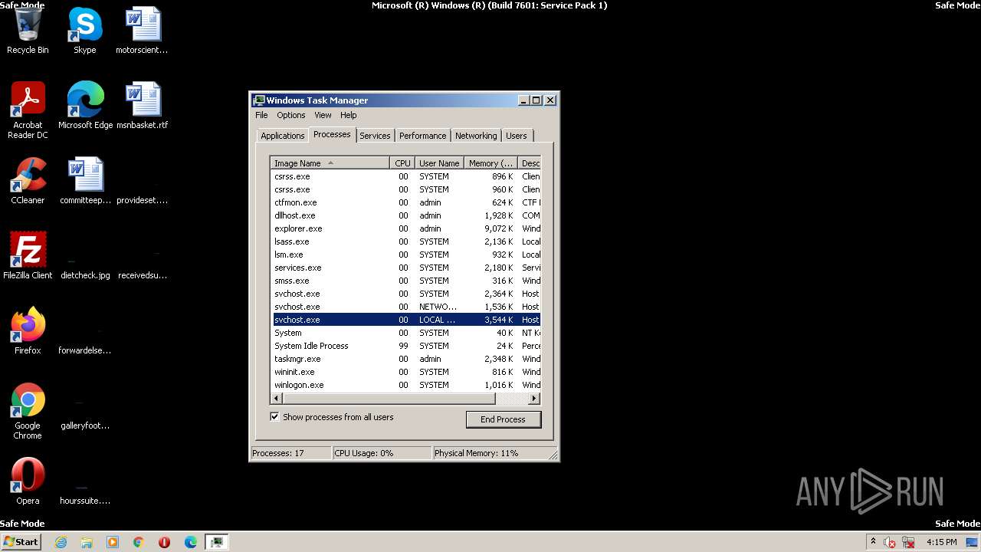Launch Google Chrome desktop shortcut

28,411
